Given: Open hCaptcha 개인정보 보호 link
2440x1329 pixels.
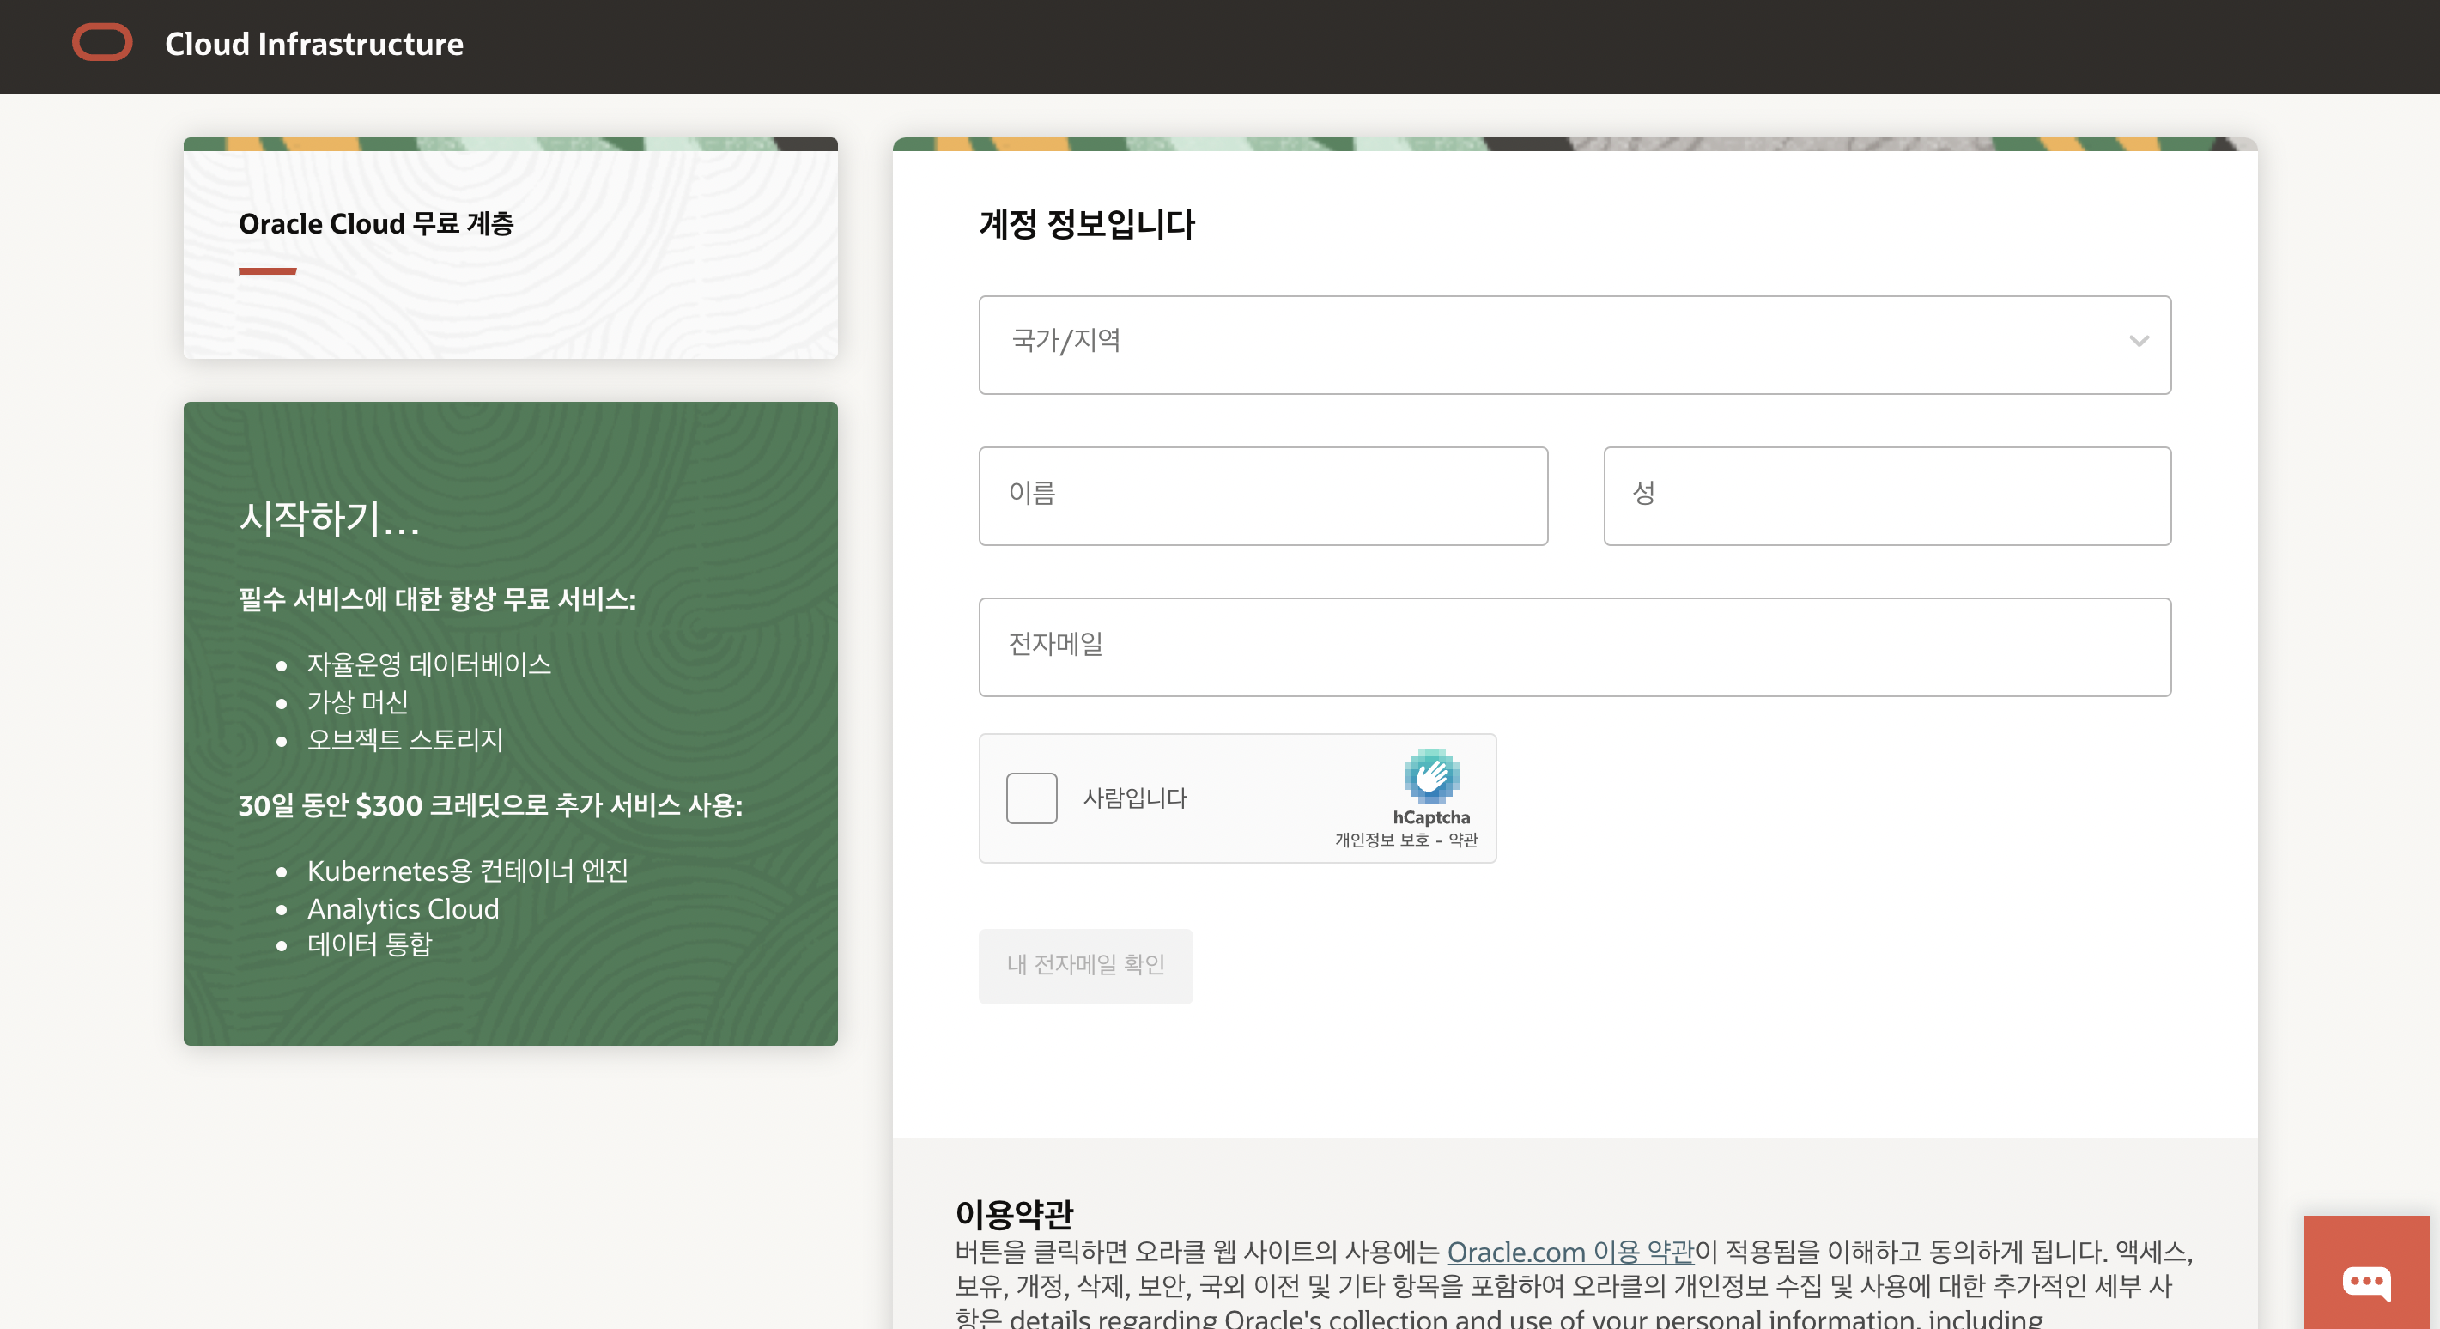Looking at the screenshot, I should click(x=1382, y=840).
